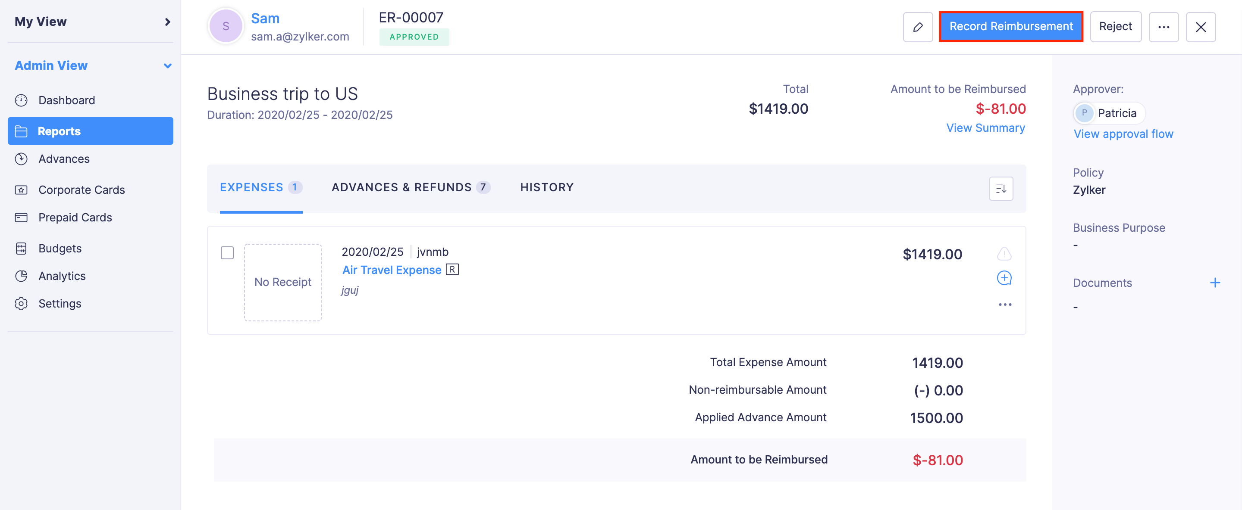Switch to the Advances & Refunds tab
The width and height of the screenshot is (1242, 510).
[410, 187]
